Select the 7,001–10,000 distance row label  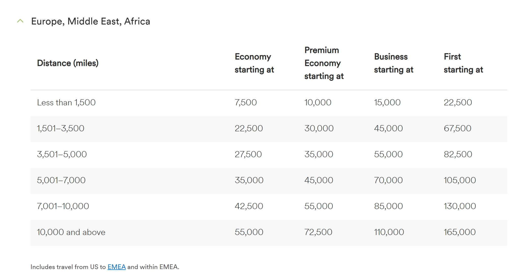63,206
